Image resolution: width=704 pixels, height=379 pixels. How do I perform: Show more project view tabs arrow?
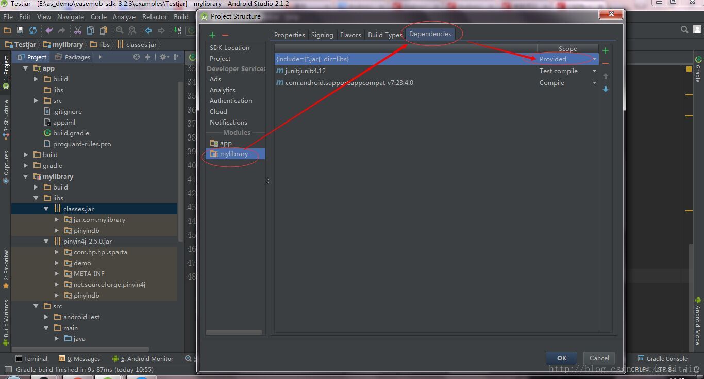(x=100, y=57)
